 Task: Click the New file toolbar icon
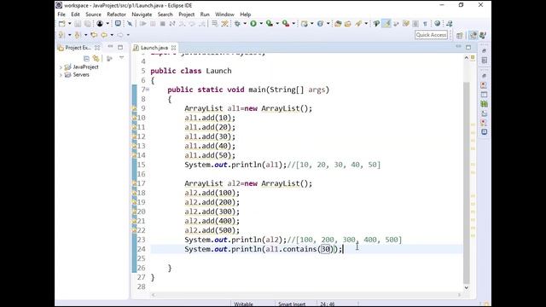pyautogui.click(x=62, y=24)
